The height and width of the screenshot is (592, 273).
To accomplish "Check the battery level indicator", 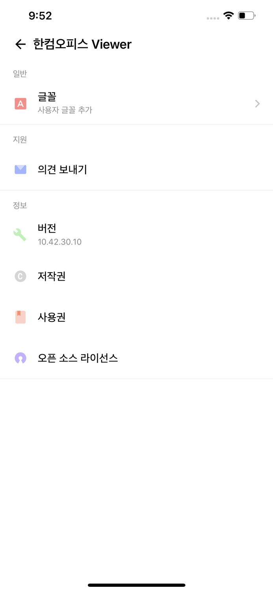I will coord(247,15).
